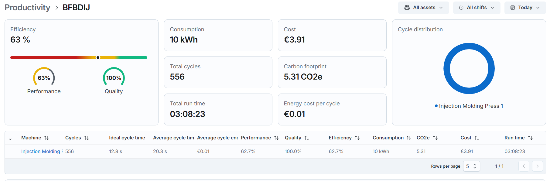Click the Performance column sort icon
This screenshot has width=550, height=181.
(x=276, y=138)
